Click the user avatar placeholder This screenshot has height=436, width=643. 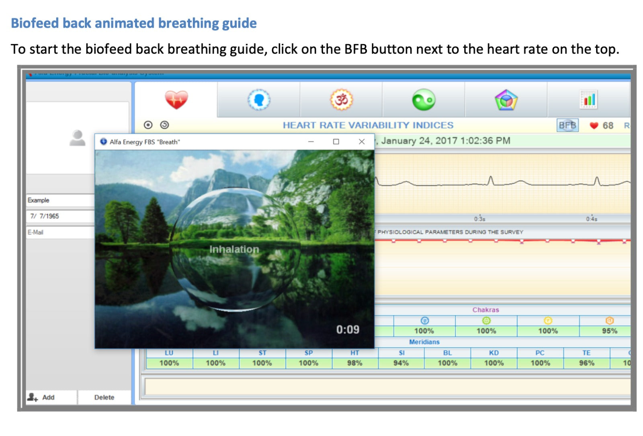[x=77, y=138]
